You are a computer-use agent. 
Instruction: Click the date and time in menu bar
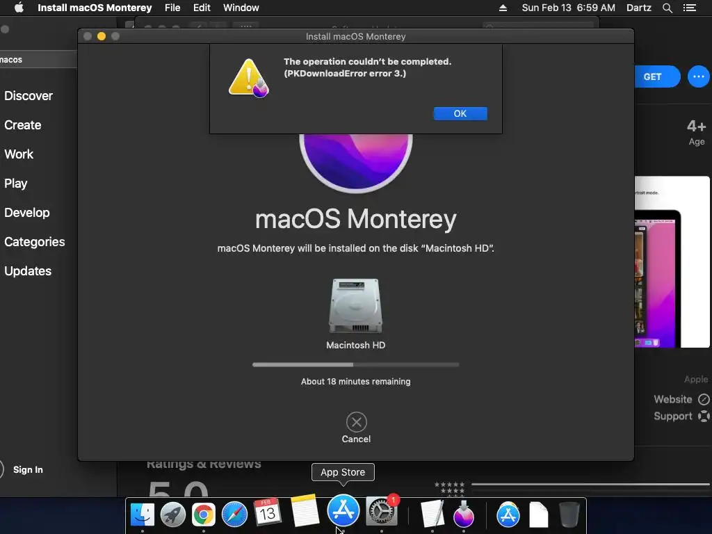pyautogui.click(x=569, y=8)
